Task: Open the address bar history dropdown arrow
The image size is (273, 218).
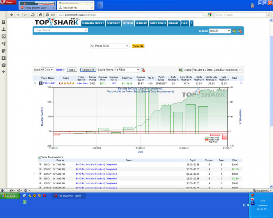Action: 203,15
